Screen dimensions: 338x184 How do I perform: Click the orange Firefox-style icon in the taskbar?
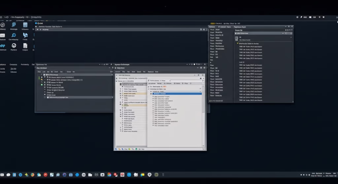33,174
